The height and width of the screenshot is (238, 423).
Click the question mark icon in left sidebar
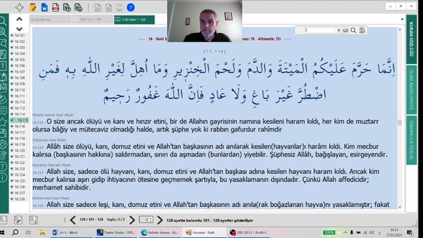tap(3, 167)
